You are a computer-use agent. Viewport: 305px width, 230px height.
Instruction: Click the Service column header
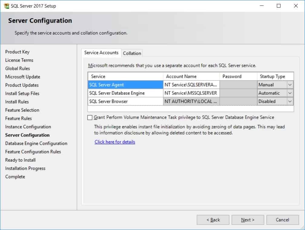(125, 76)
